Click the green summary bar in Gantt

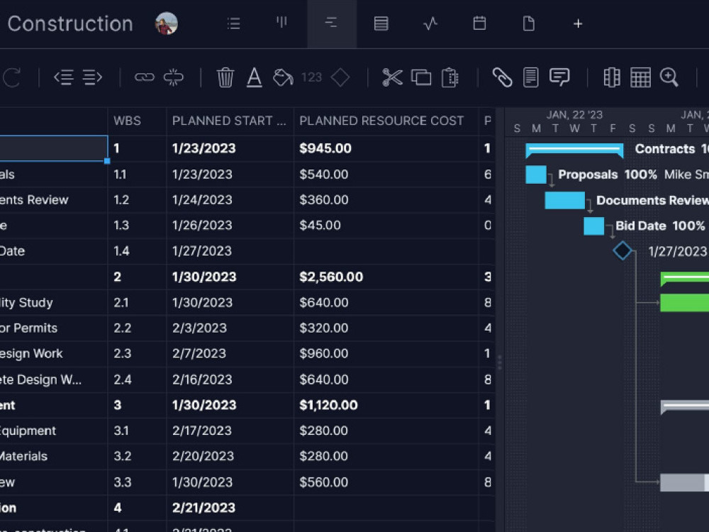point(685,277)
